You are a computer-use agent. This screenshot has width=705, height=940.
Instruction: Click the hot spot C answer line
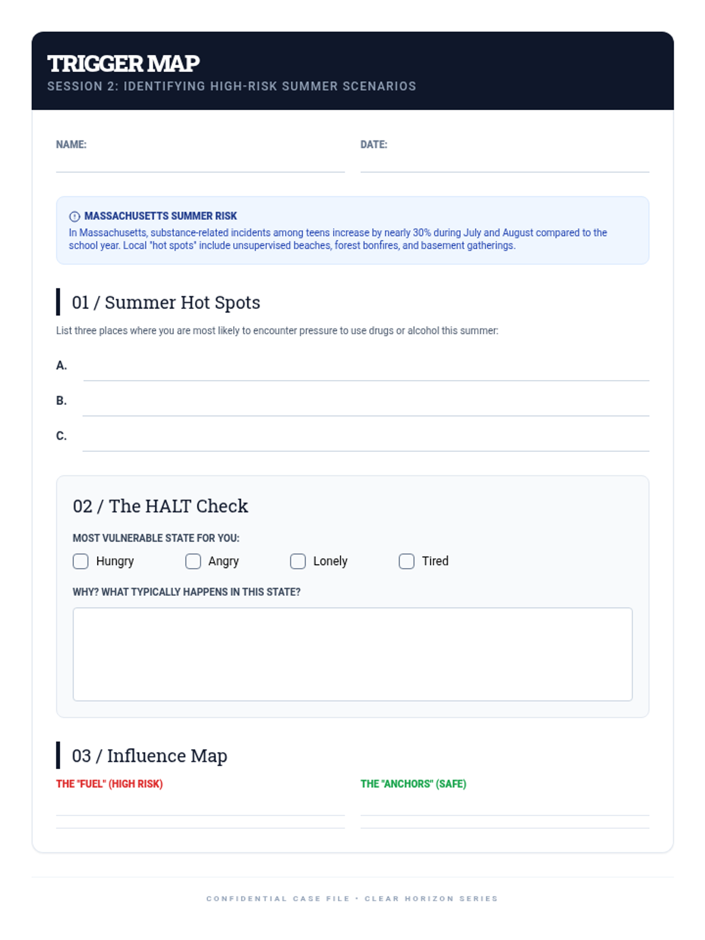point(365,442)
